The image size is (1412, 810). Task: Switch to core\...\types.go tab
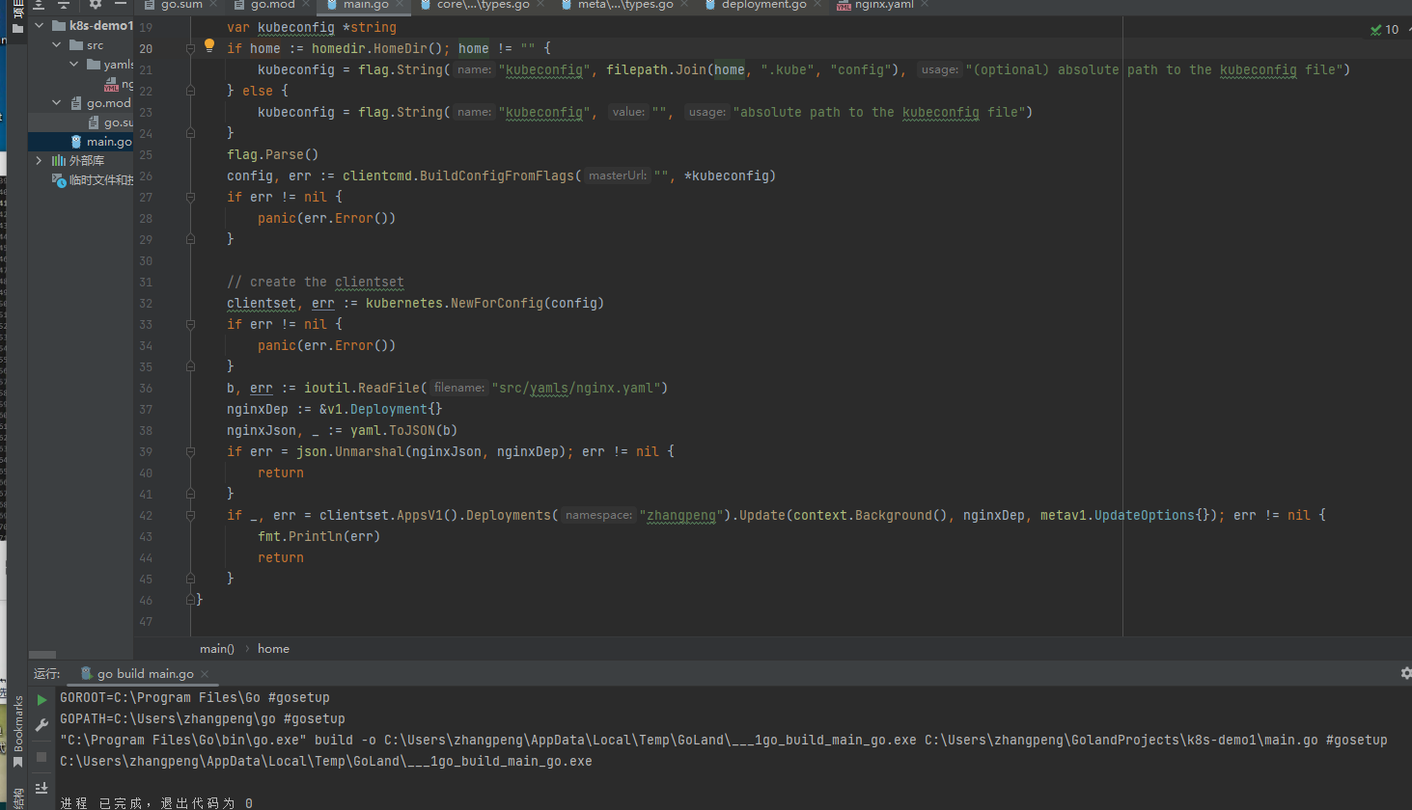[x=483, y=5]
